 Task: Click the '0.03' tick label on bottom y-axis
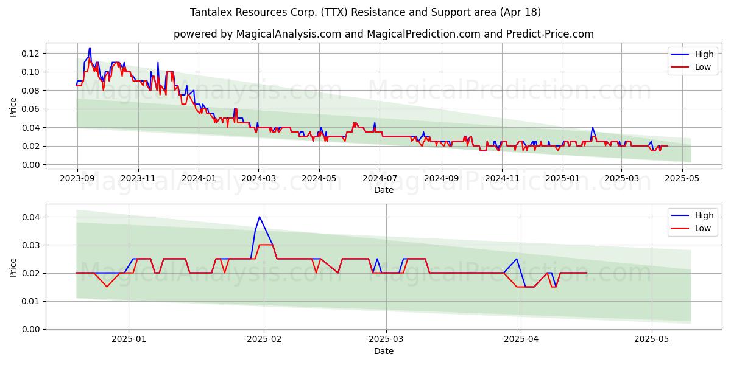tap(31, 245)
